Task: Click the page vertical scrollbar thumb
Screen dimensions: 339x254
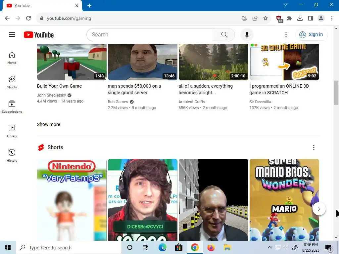Action: pyautogui.click(x=336, y=93)
